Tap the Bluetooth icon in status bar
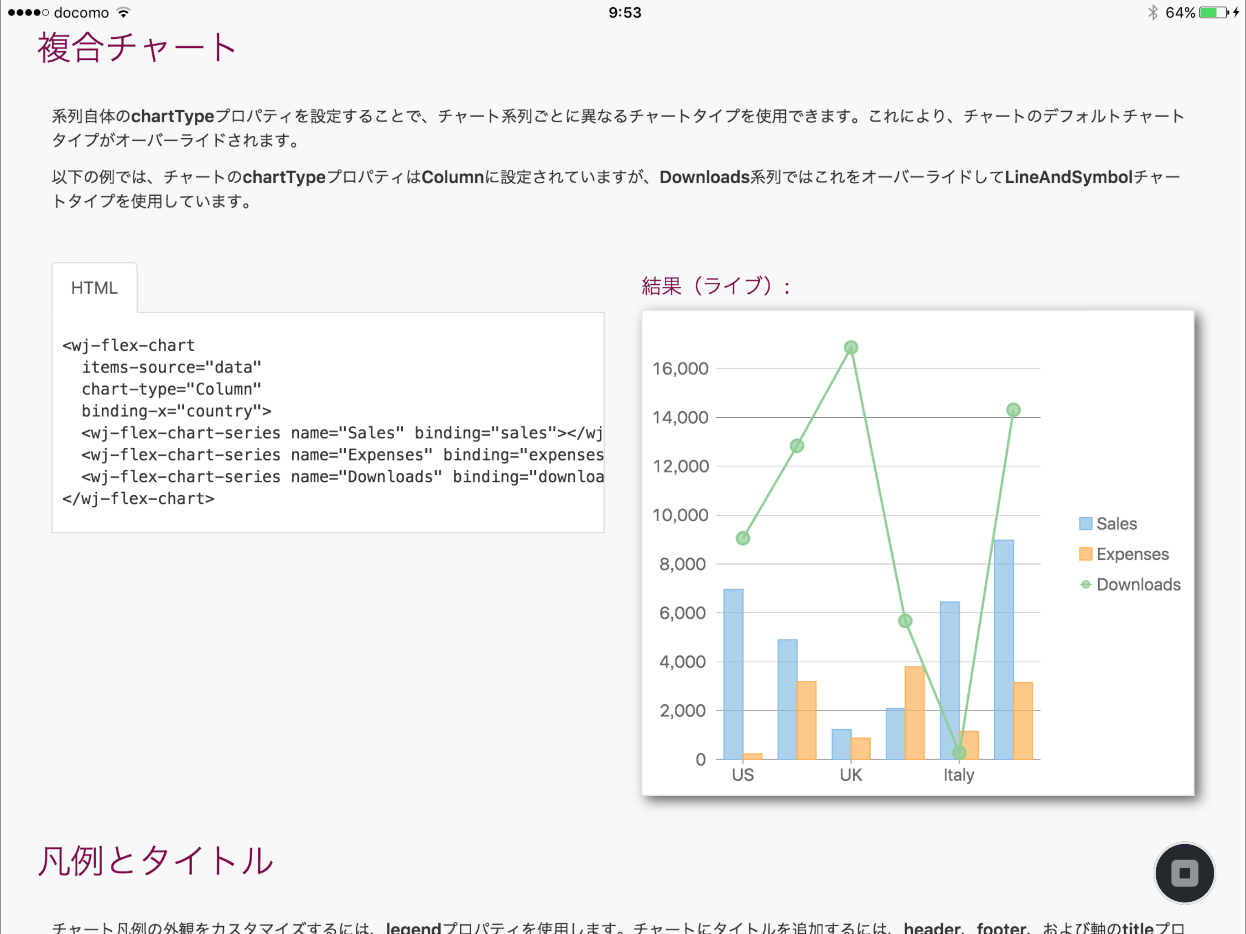The image size is (1246, 934). pyautogui.click(x=1153, y=12)
